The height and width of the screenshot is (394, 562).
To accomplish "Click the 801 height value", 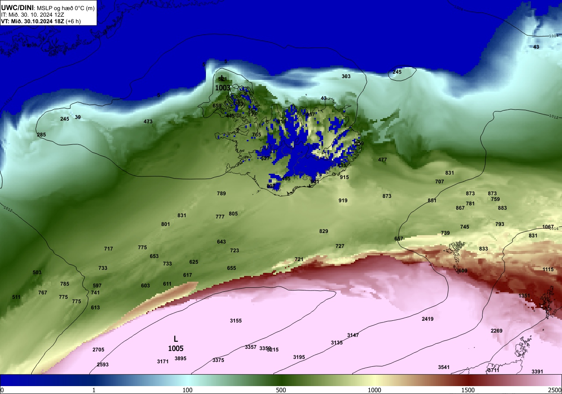I will [166, 224].
